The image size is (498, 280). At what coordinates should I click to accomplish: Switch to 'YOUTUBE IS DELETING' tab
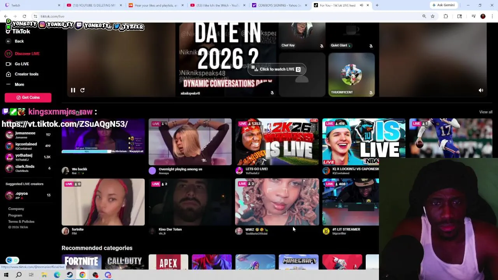pos(94,5)
